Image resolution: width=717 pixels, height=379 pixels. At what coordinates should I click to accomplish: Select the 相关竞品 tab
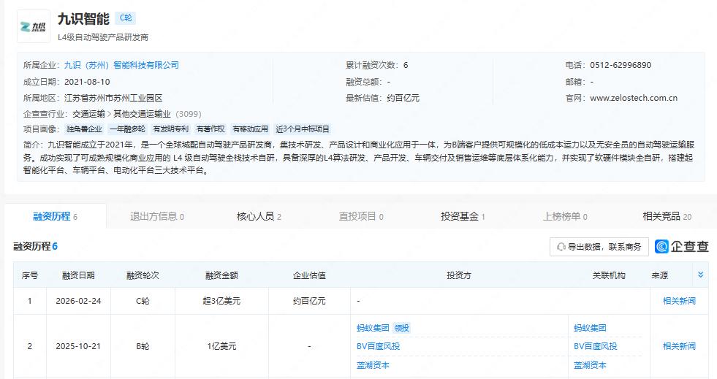click(x=667, y=216)
